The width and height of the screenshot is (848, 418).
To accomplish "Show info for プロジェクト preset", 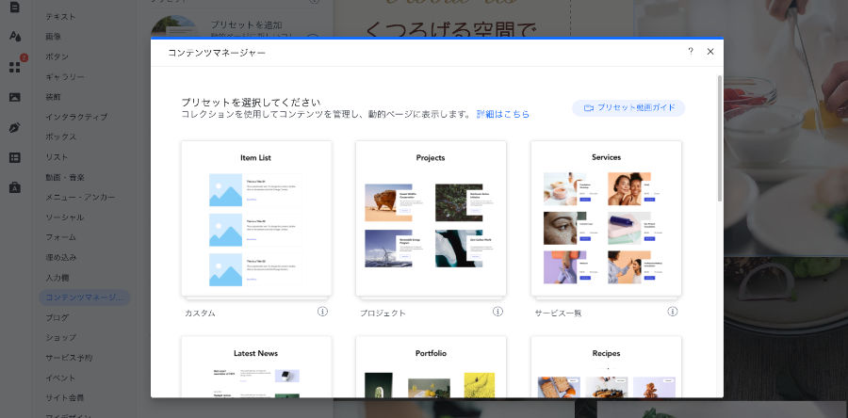I will point(497,312).
